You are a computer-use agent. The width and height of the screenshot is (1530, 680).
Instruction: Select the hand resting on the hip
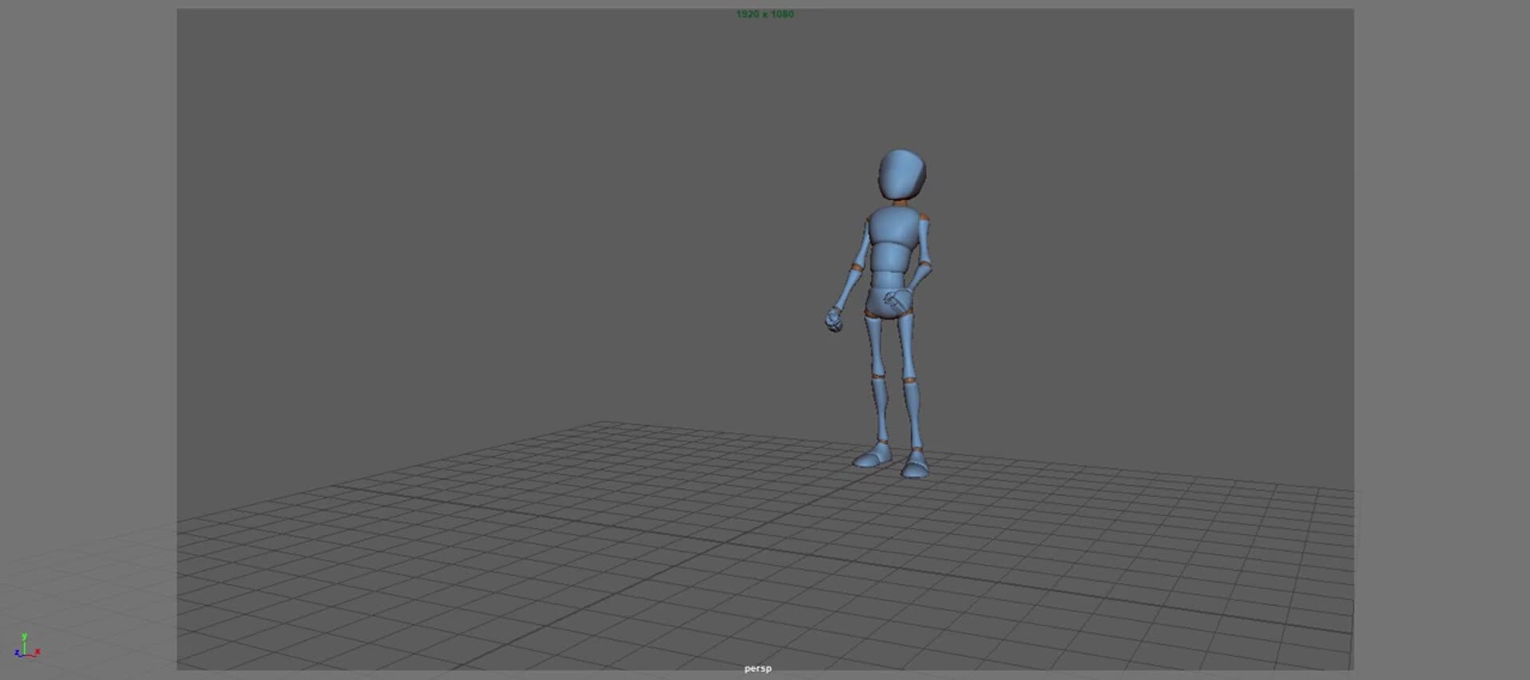[x=898, y=301]
